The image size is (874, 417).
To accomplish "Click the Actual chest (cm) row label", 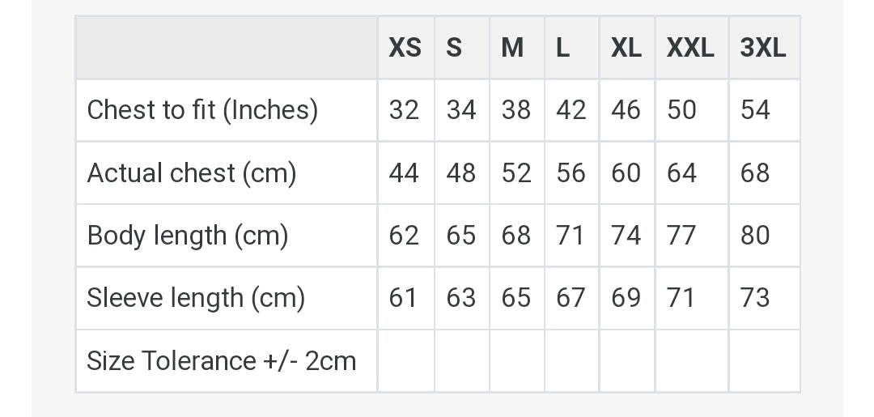I will 191,172.
